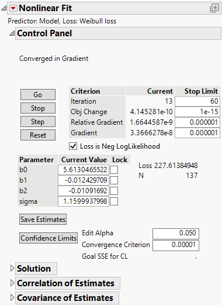Edit the Iteration stop limit field
This screenshot has width=222, height=305.
pyautogui.click(x=197, y=101)
